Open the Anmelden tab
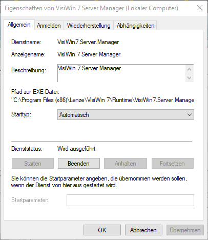The image size is (208, 240). point(49,26)
